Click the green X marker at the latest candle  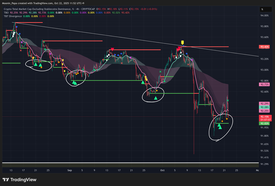228,101
